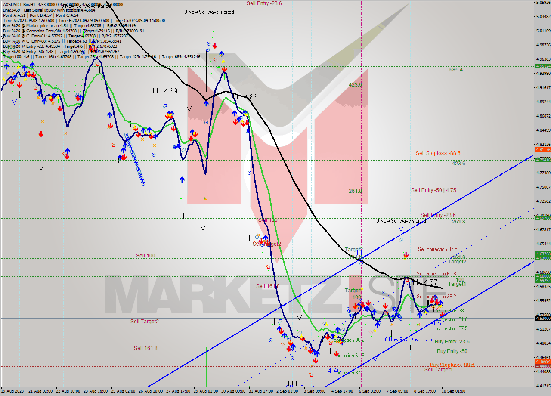The width and height of the screenshot is (551, 396).
Task: Select the 'I I I 4.89' wave label
Action: 165,91
